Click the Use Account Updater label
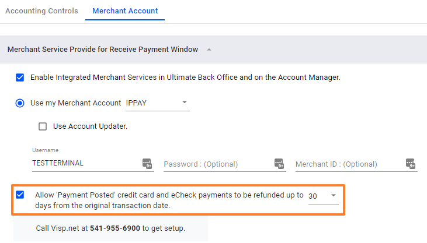The image size is (427, 243). [x=90, y=126]
